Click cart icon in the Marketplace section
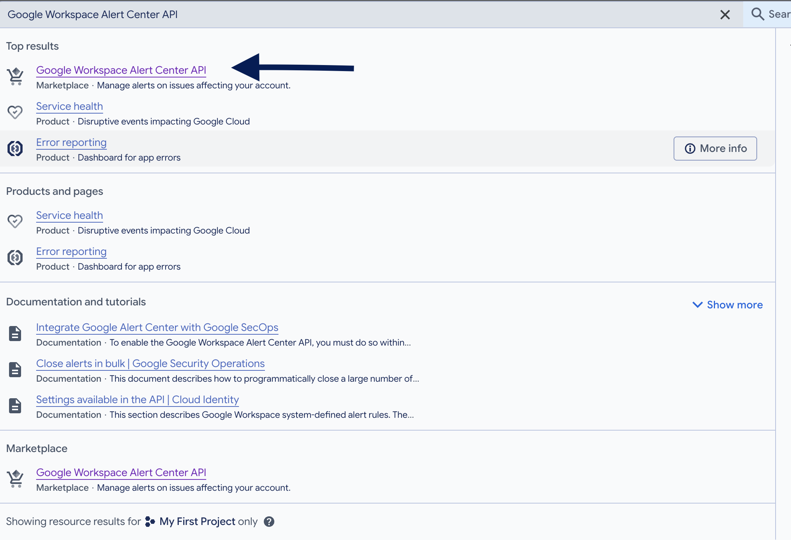 (x=15, y=479)
